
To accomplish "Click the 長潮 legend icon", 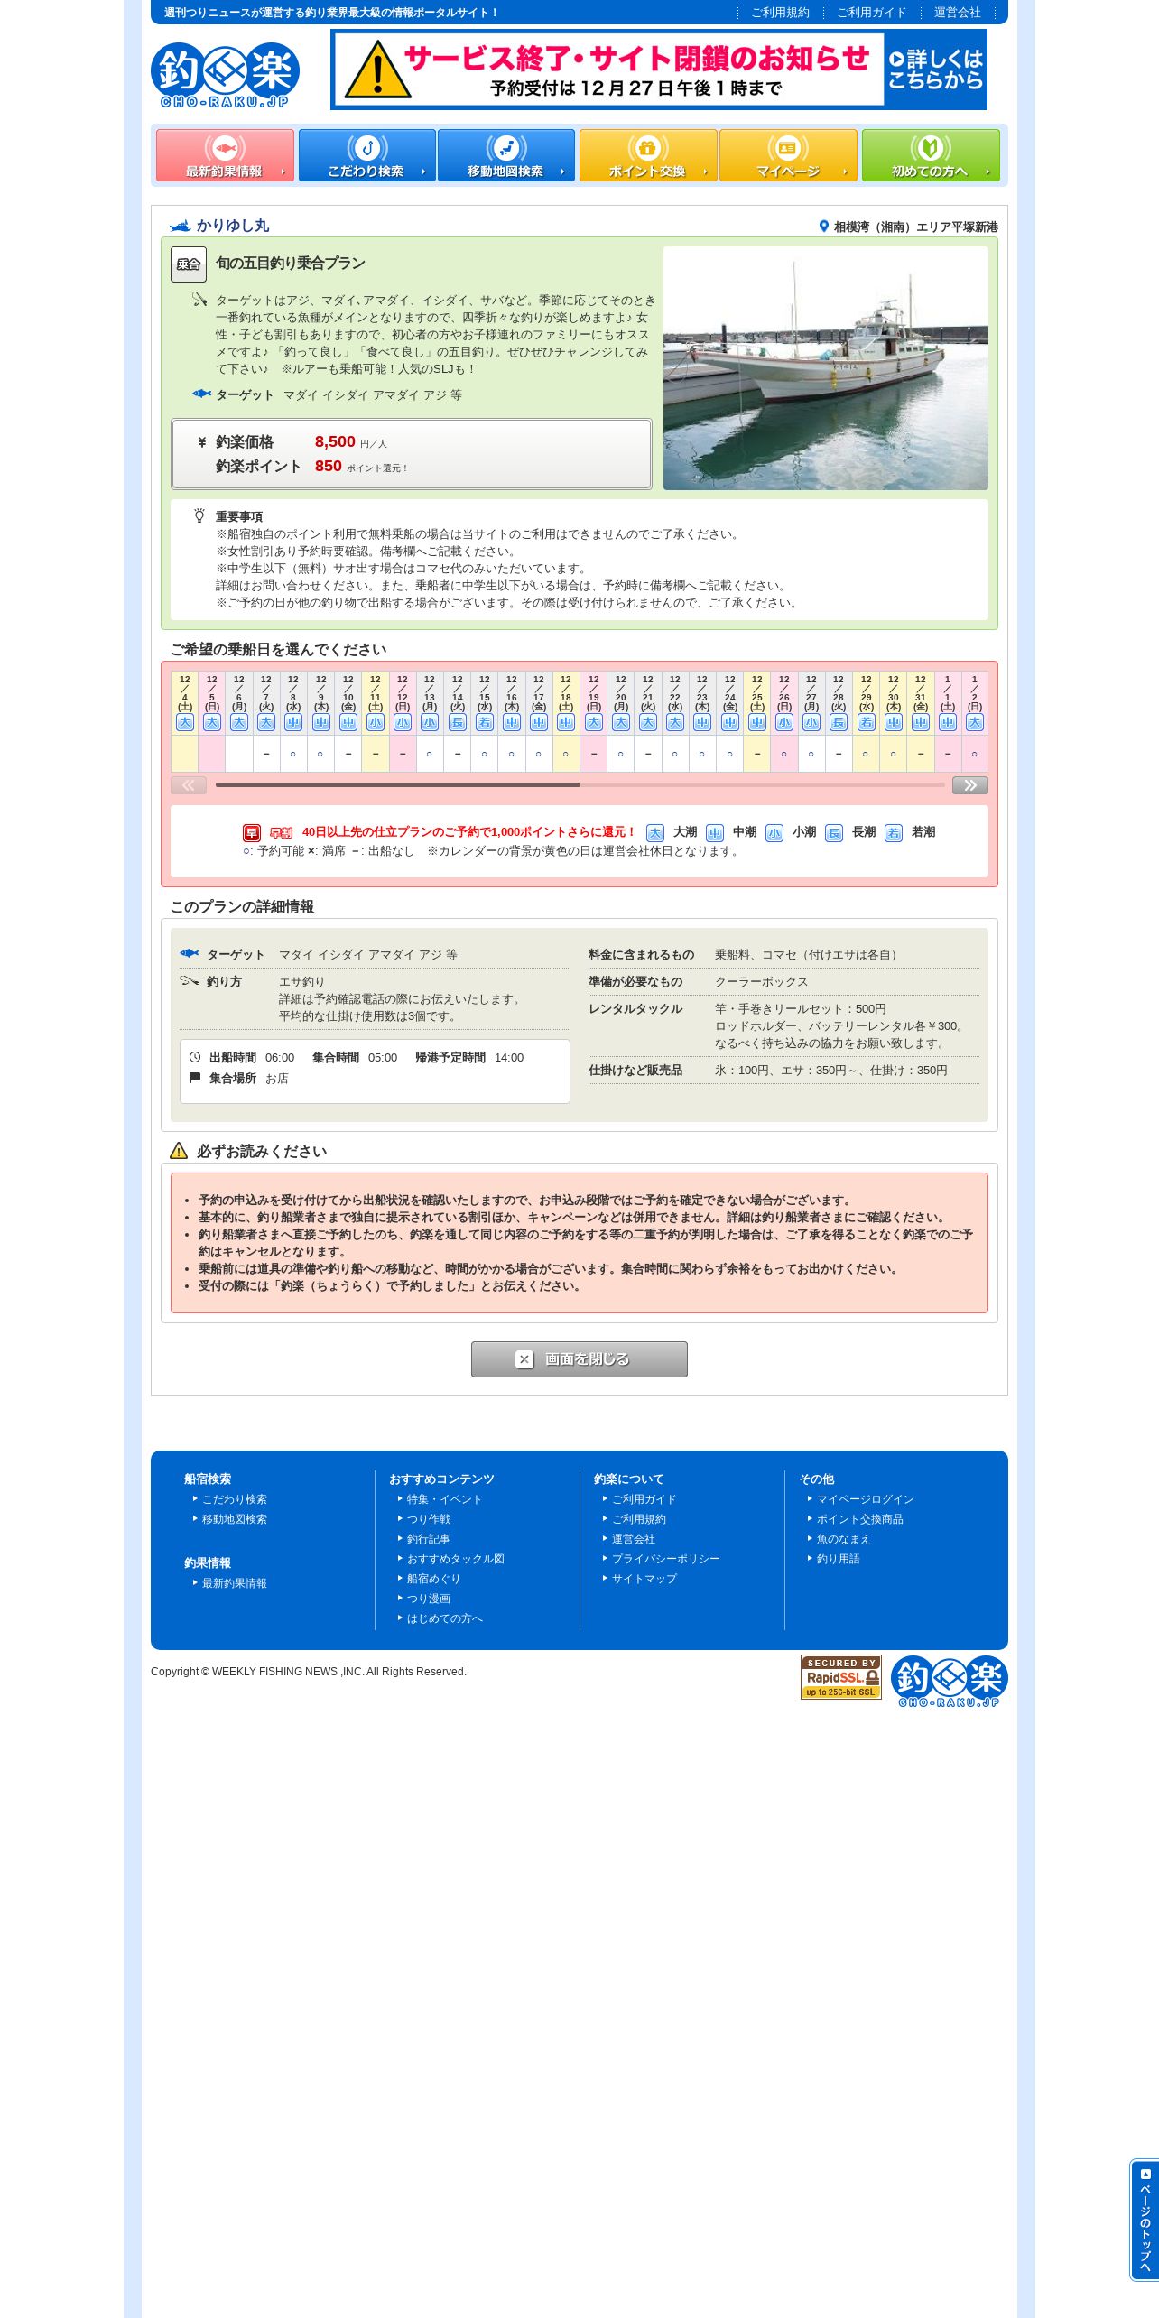I will point(834,833).
